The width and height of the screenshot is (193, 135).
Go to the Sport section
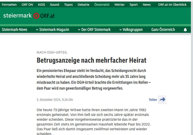pyautogui.click(x=133, y=5)
